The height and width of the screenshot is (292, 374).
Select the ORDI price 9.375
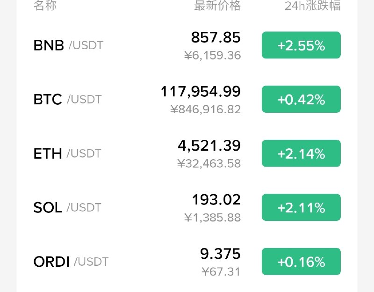[x=220, y=254]
